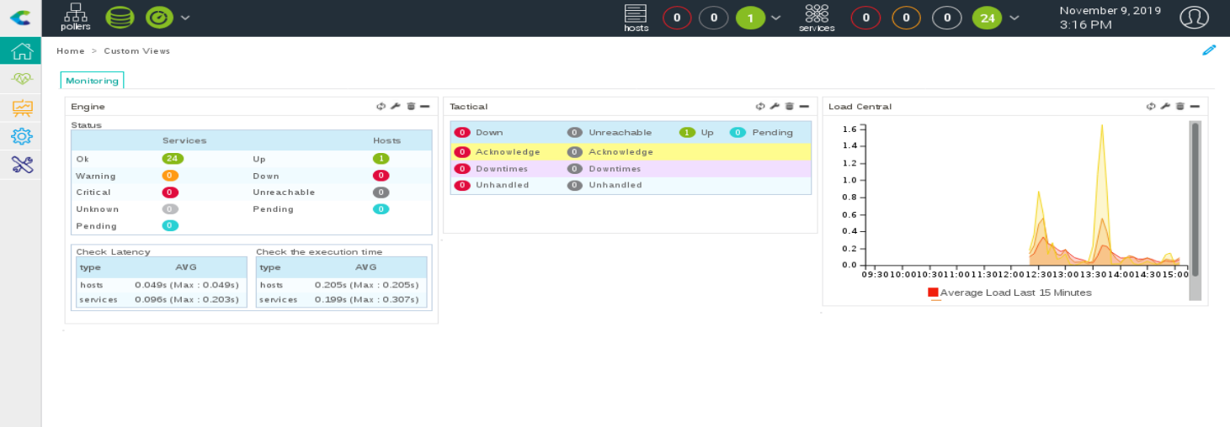Select the Monitoring tab

click(92, 81)
